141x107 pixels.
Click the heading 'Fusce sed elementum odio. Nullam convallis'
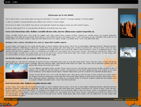50,32
